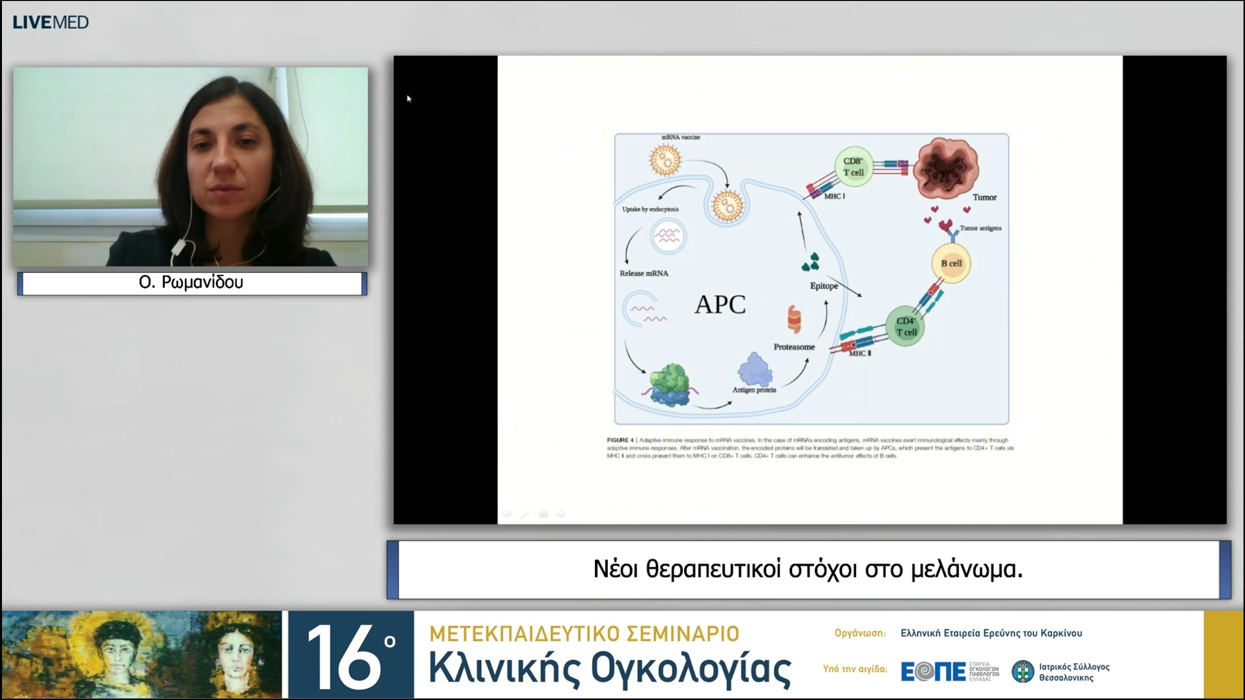Click the Κλινικής Ογκολογίας seminar title
Screen dimensions: 1245x700
[609, 669]
